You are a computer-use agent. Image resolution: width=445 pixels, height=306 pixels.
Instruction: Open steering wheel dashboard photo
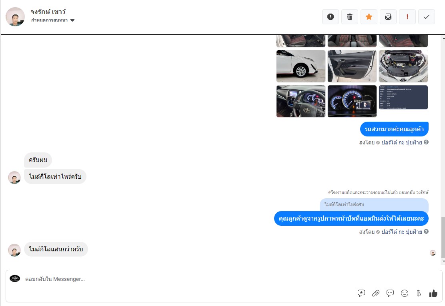coord(301,101)
